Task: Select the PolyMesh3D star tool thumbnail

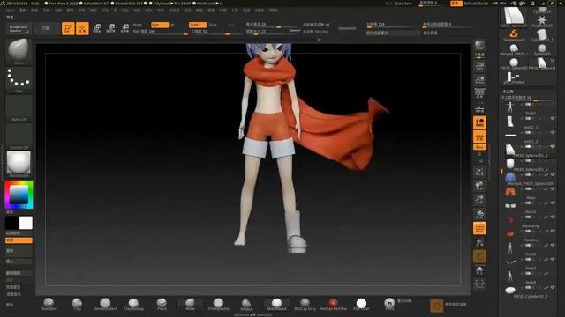Action: (x=542, y=20)
